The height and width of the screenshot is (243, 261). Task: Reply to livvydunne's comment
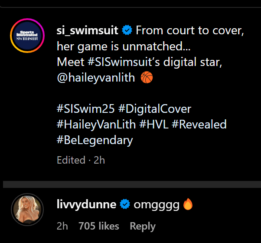[143, 226]
